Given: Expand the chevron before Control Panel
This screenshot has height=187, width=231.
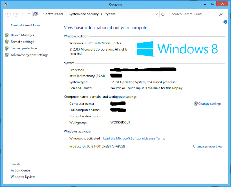Looking at the screenshot, I should [40, 14].
